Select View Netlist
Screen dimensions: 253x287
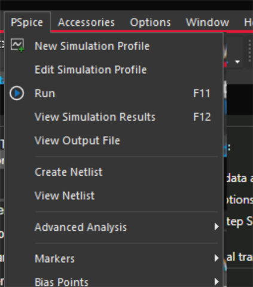click(114, 196)
